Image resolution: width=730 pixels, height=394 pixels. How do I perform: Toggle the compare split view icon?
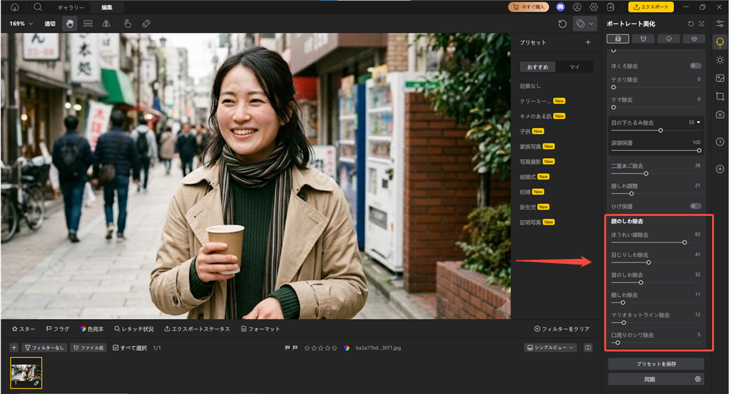tap(588, 347)
